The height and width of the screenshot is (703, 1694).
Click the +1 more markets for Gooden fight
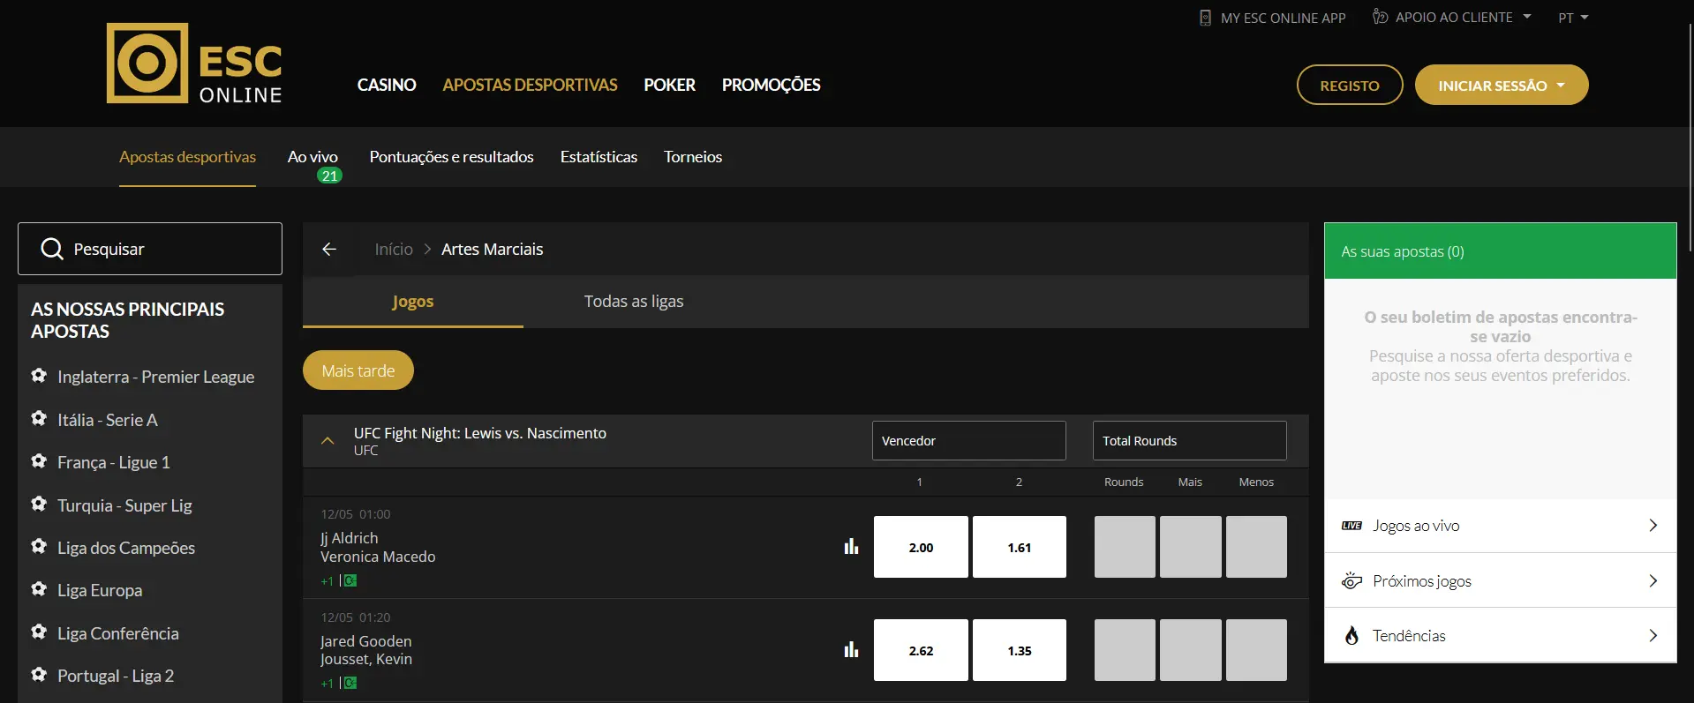328,683
